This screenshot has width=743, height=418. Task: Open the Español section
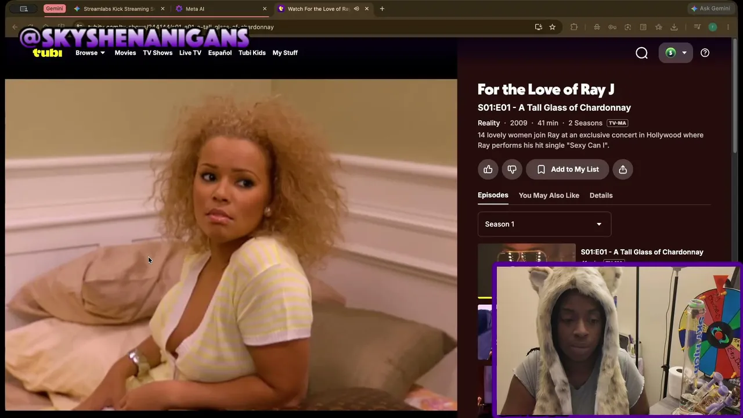[220, 53]
